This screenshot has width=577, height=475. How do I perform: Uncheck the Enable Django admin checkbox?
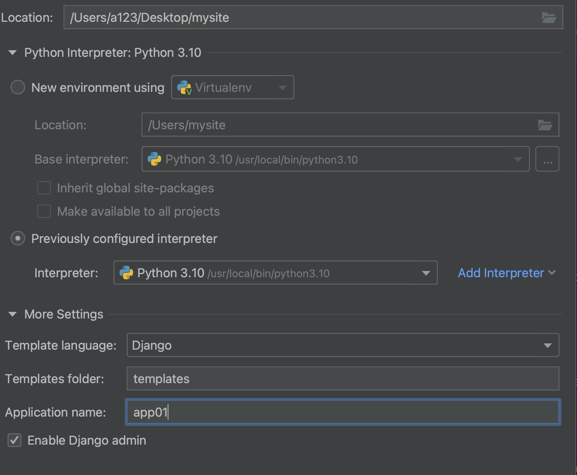pyautogui.click(x=14, y=440)
